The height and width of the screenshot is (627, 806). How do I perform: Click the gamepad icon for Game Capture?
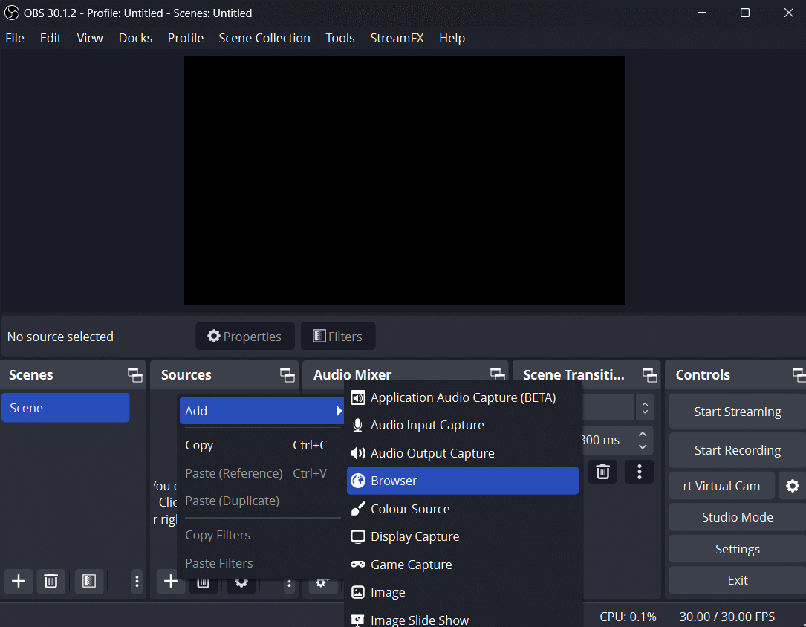pyautogui.click(x=358, y=565)
